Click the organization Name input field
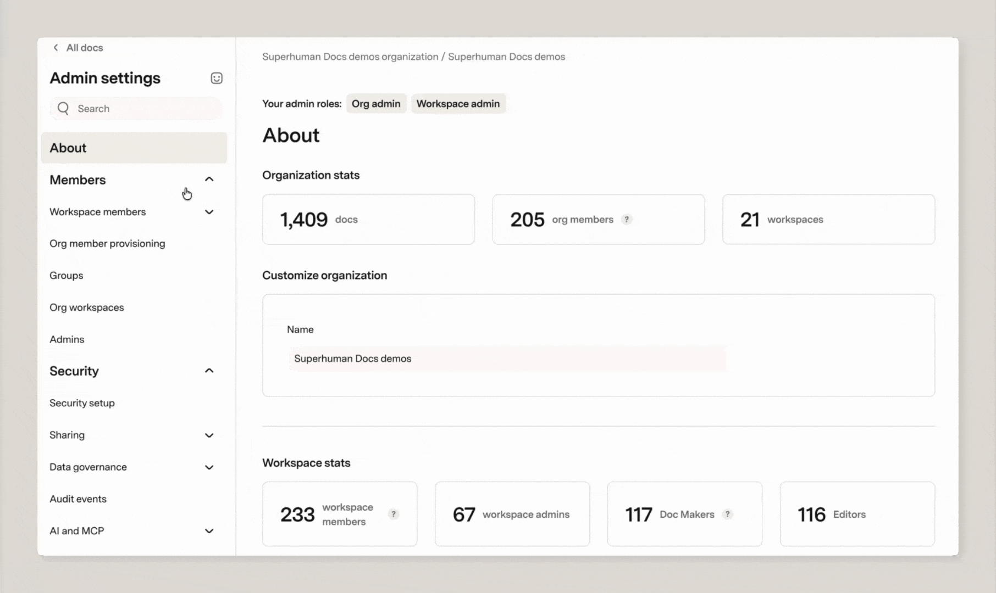996x593 pixels. [x=507, y=359]
